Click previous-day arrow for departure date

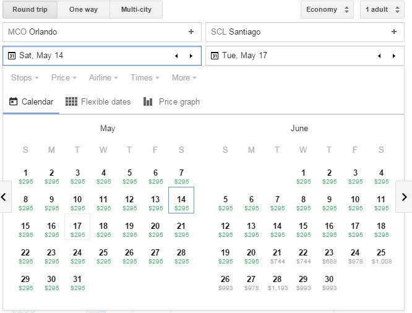pyautogui.click(x=176, y=56)
